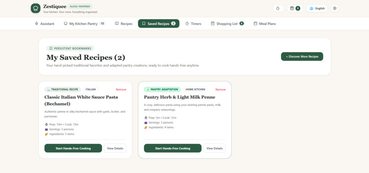Screen dimensions: 369x173
Task: Click the My Saved Recipes (2) heading
Action: coord(86,58)
